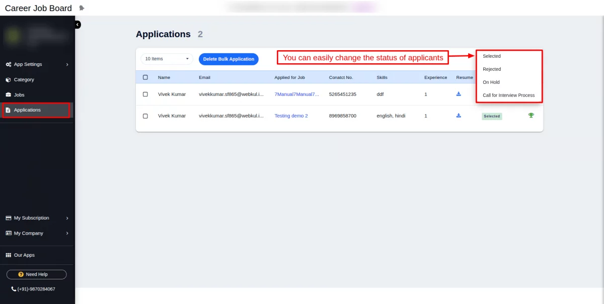This screenshot has width=604, height=304.
Task: Open the 10 Items page-size dropdown
Action: click(167, 59)
